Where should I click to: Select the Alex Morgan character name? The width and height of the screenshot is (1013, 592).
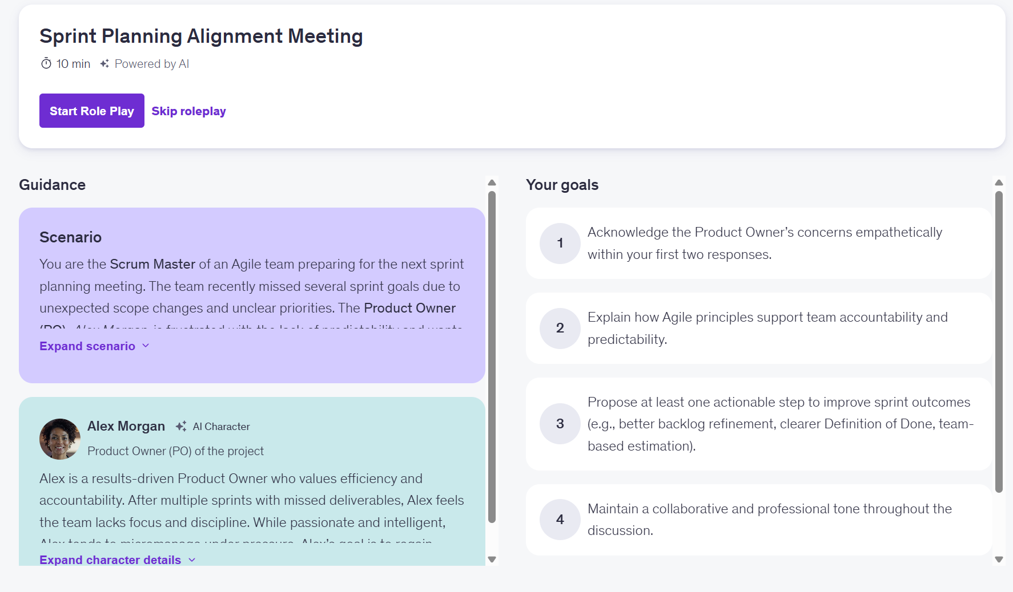[126, 426]
